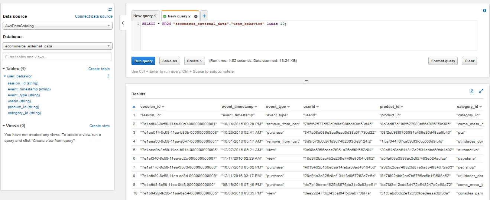Click the Create table link
Screen dimensions: 490x200
pyautogui.click(x=99, y=69)
